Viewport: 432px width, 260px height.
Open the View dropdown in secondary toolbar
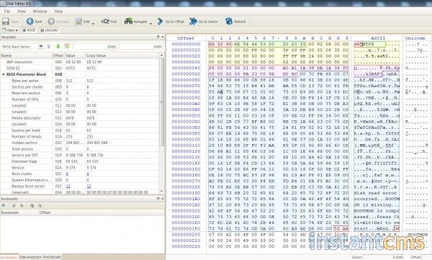coord(10,30)
